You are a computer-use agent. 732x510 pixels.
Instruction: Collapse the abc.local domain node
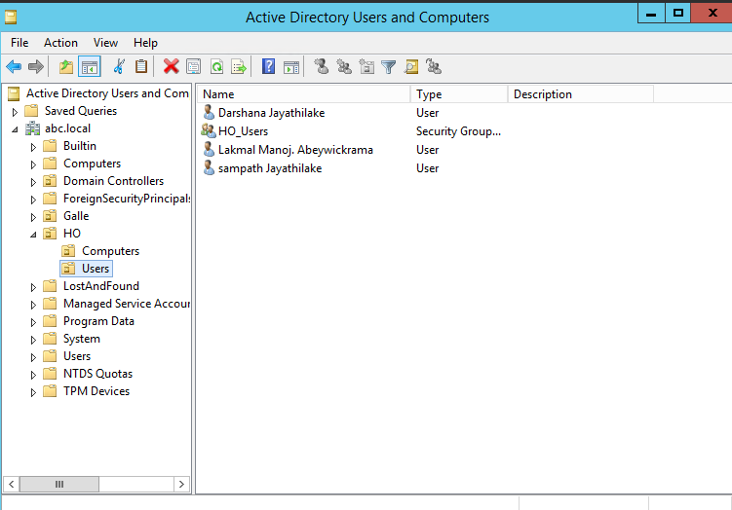[15, 129]
